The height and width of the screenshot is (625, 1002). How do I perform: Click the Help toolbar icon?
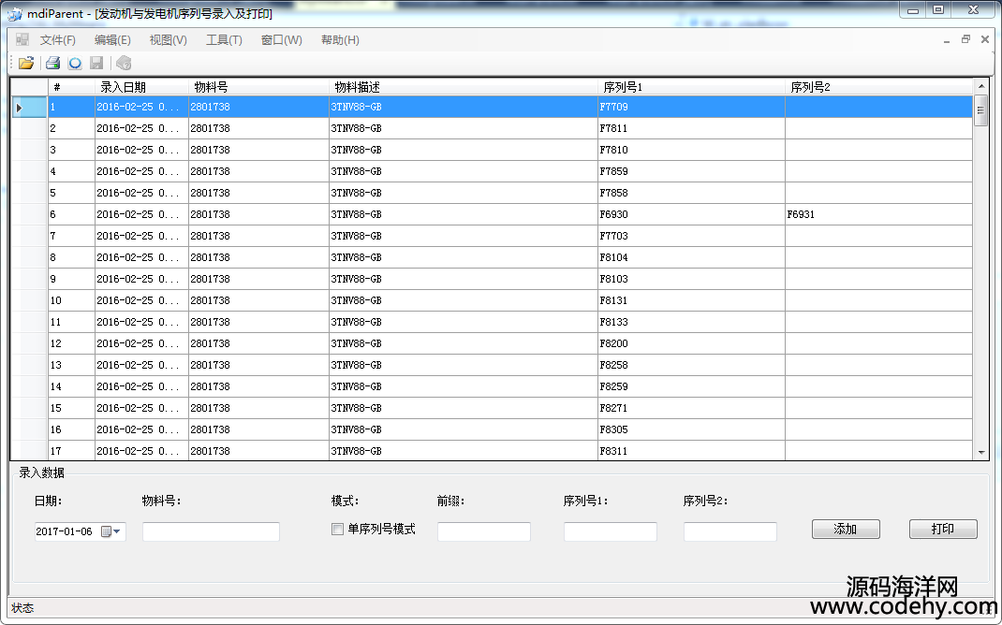click(x=124, y=63)
